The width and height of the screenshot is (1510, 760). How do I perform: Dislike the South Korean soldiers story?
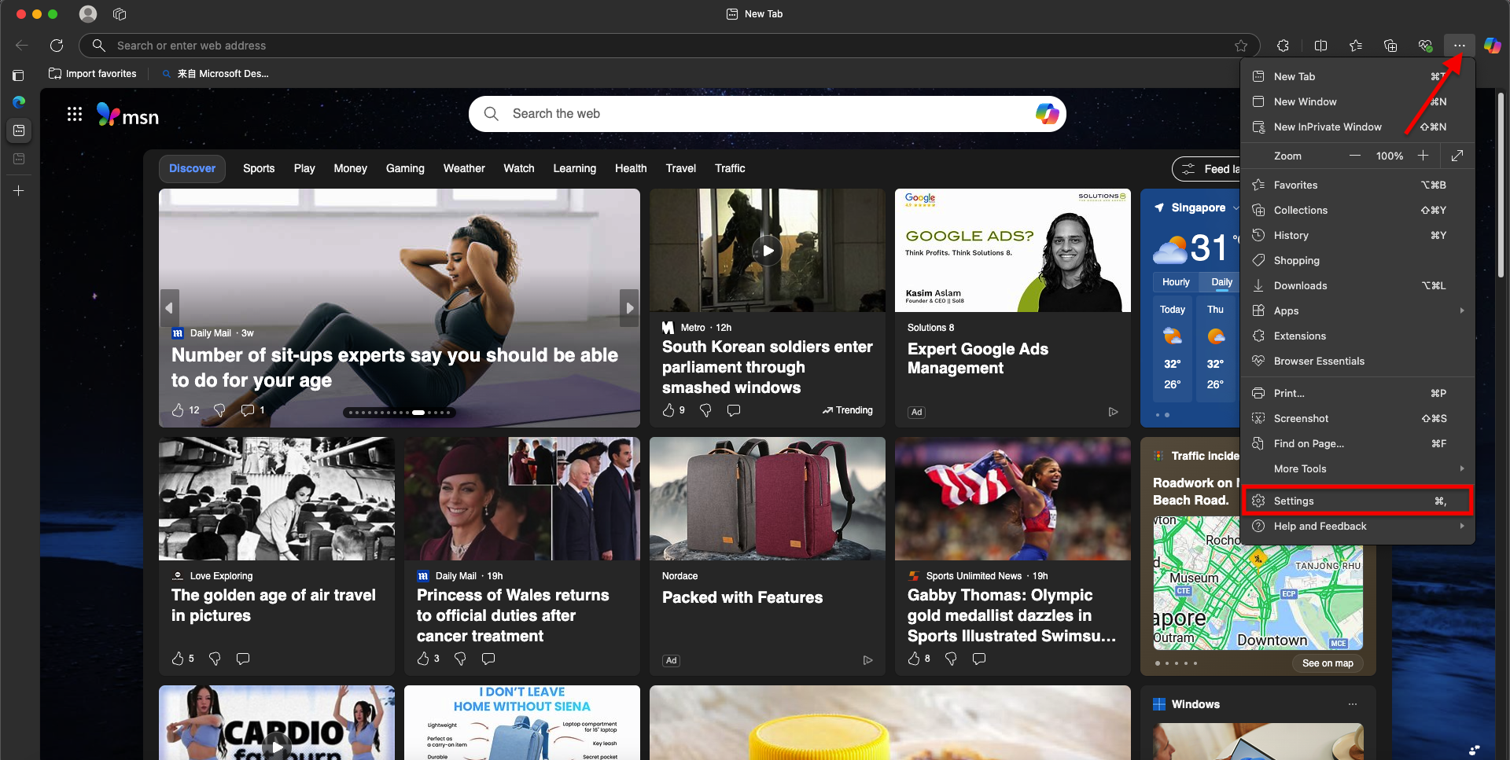[x=705, y=410]
